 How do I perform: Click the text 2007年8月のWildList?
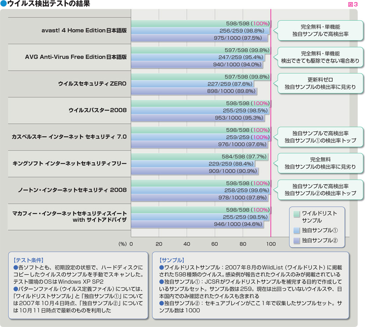point(254,268)
